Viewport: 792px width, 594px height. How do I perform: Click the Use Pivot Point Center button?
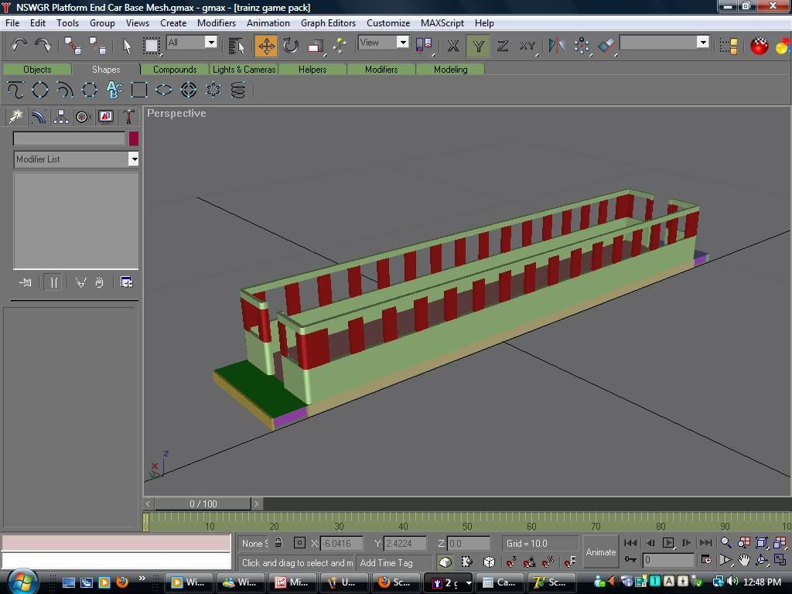tap(423, 46)
